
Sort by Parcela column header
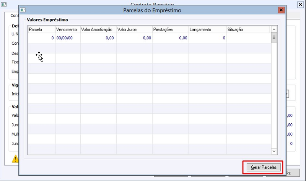[42, 30]
